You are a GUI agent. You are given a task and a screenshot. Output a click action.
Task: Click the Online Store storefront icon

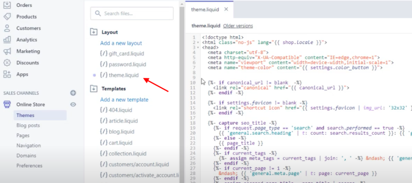(7, 104)
